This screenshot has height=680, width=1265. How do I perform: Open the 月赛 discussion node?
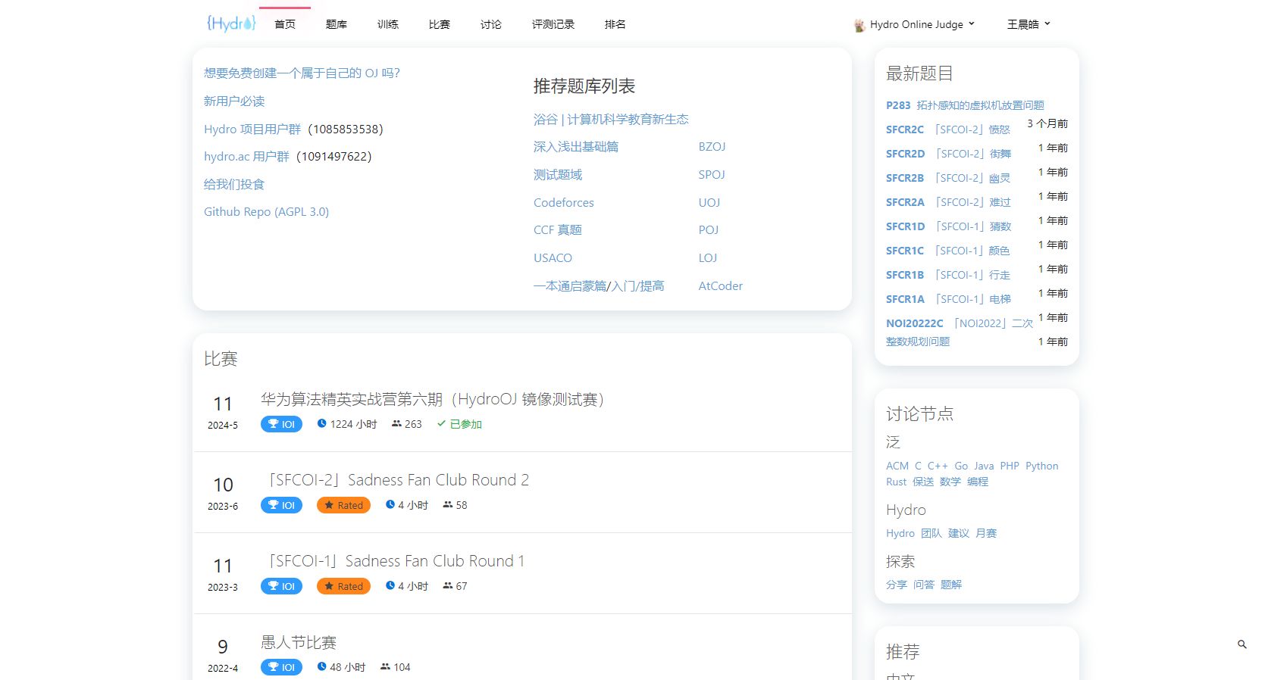[986, 533]
